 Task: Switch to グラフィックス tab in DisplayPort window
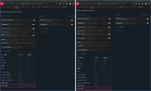(10, 7)
